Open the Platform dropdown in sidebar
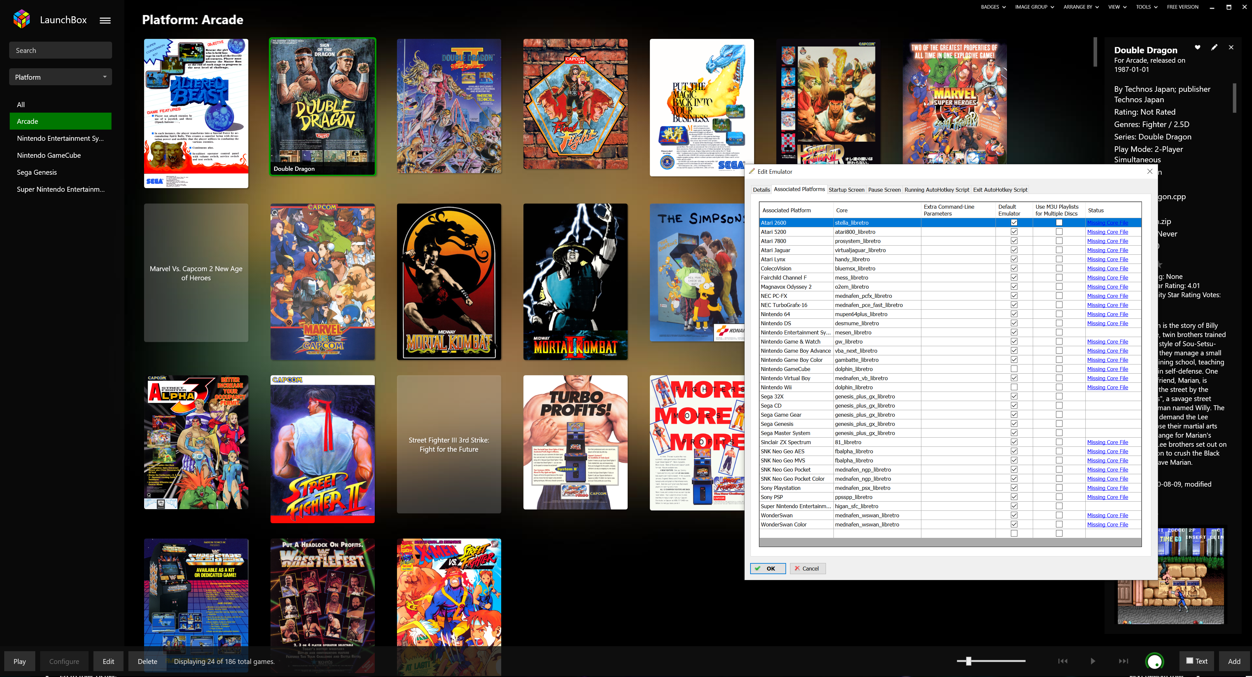 60,77
